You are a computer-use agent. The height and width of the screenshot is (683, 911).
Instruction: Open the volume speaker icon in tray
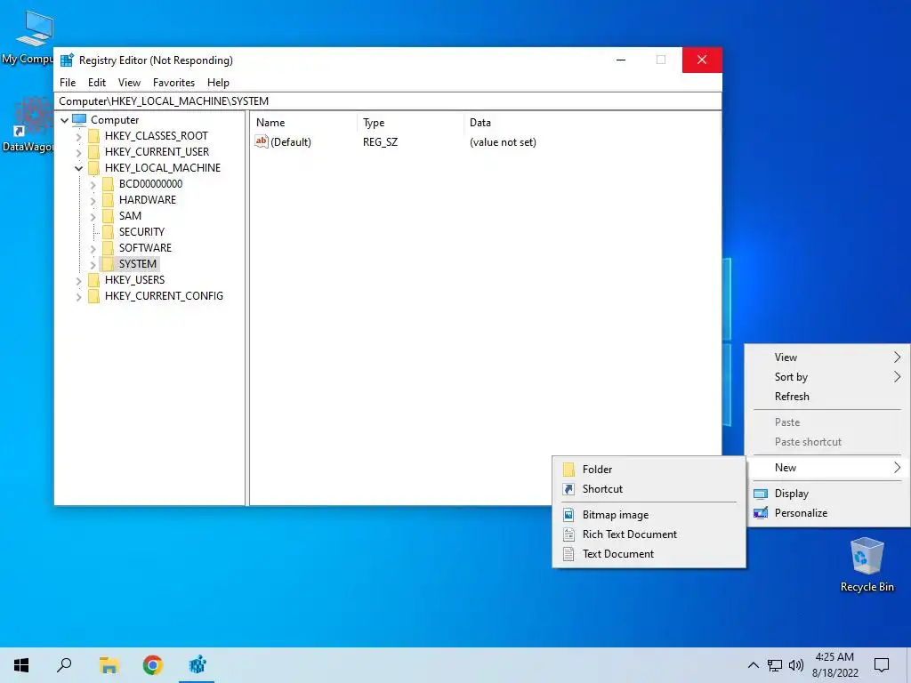click(x=796, y=665)
